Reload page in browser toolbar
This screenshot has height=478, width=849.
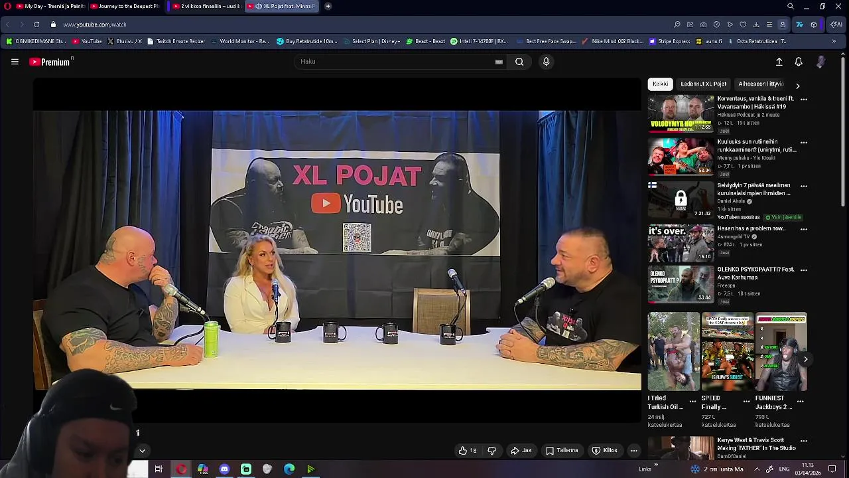tap(36, 25)
